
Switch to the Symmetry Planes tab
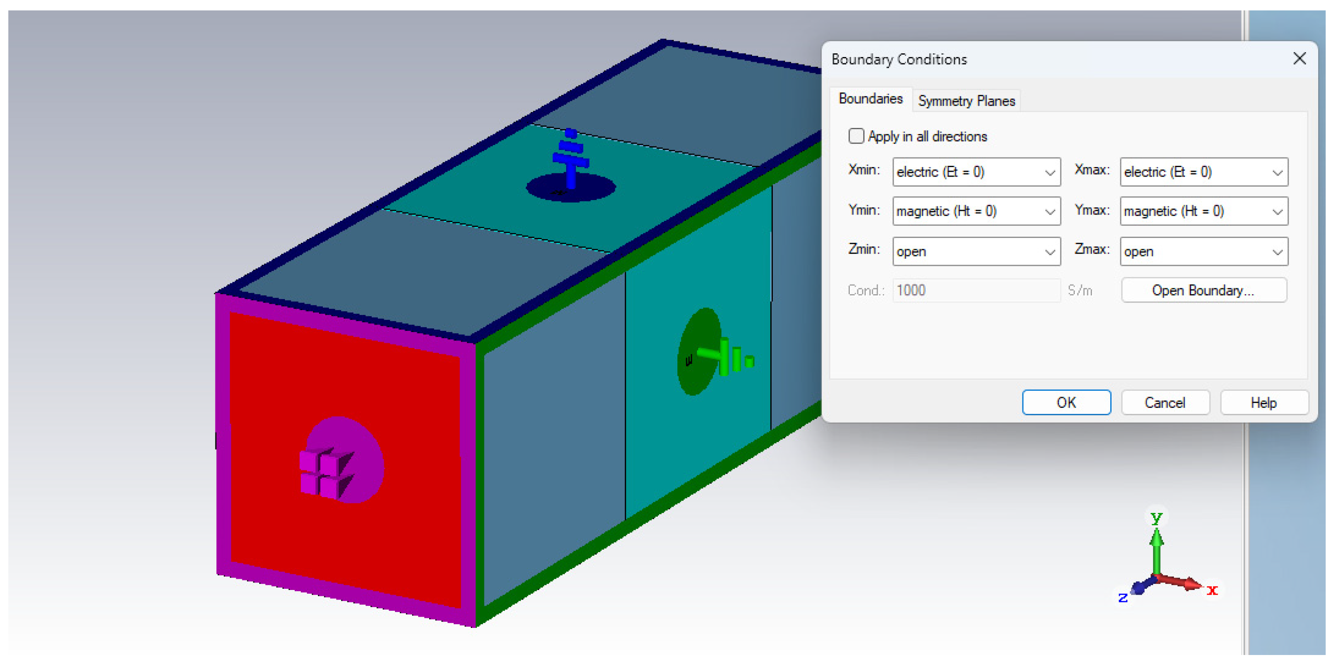pos(966,101)
